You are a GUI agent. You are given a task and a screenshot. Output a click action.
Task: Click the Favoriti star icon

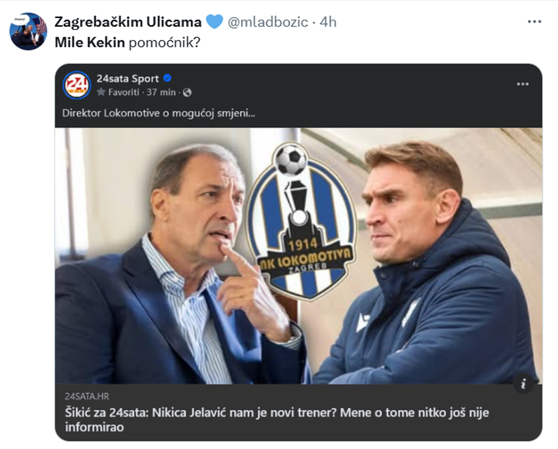tap(101, 92)
